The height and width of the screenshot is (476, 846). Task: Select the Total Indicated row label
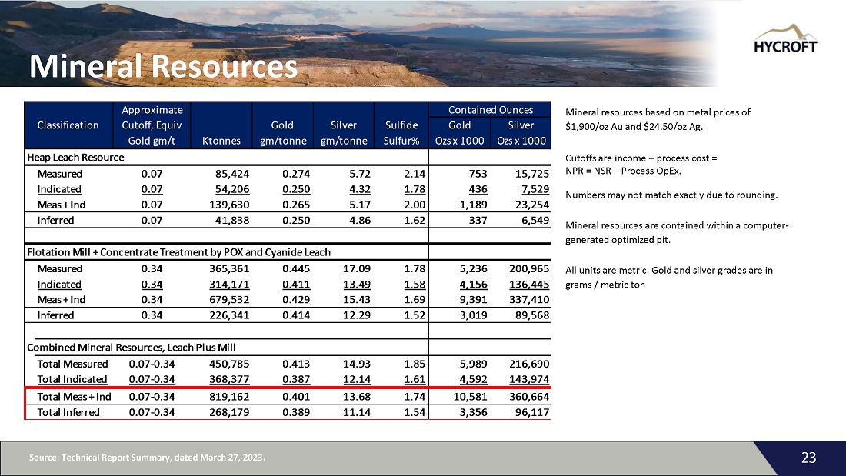point(72,379)
